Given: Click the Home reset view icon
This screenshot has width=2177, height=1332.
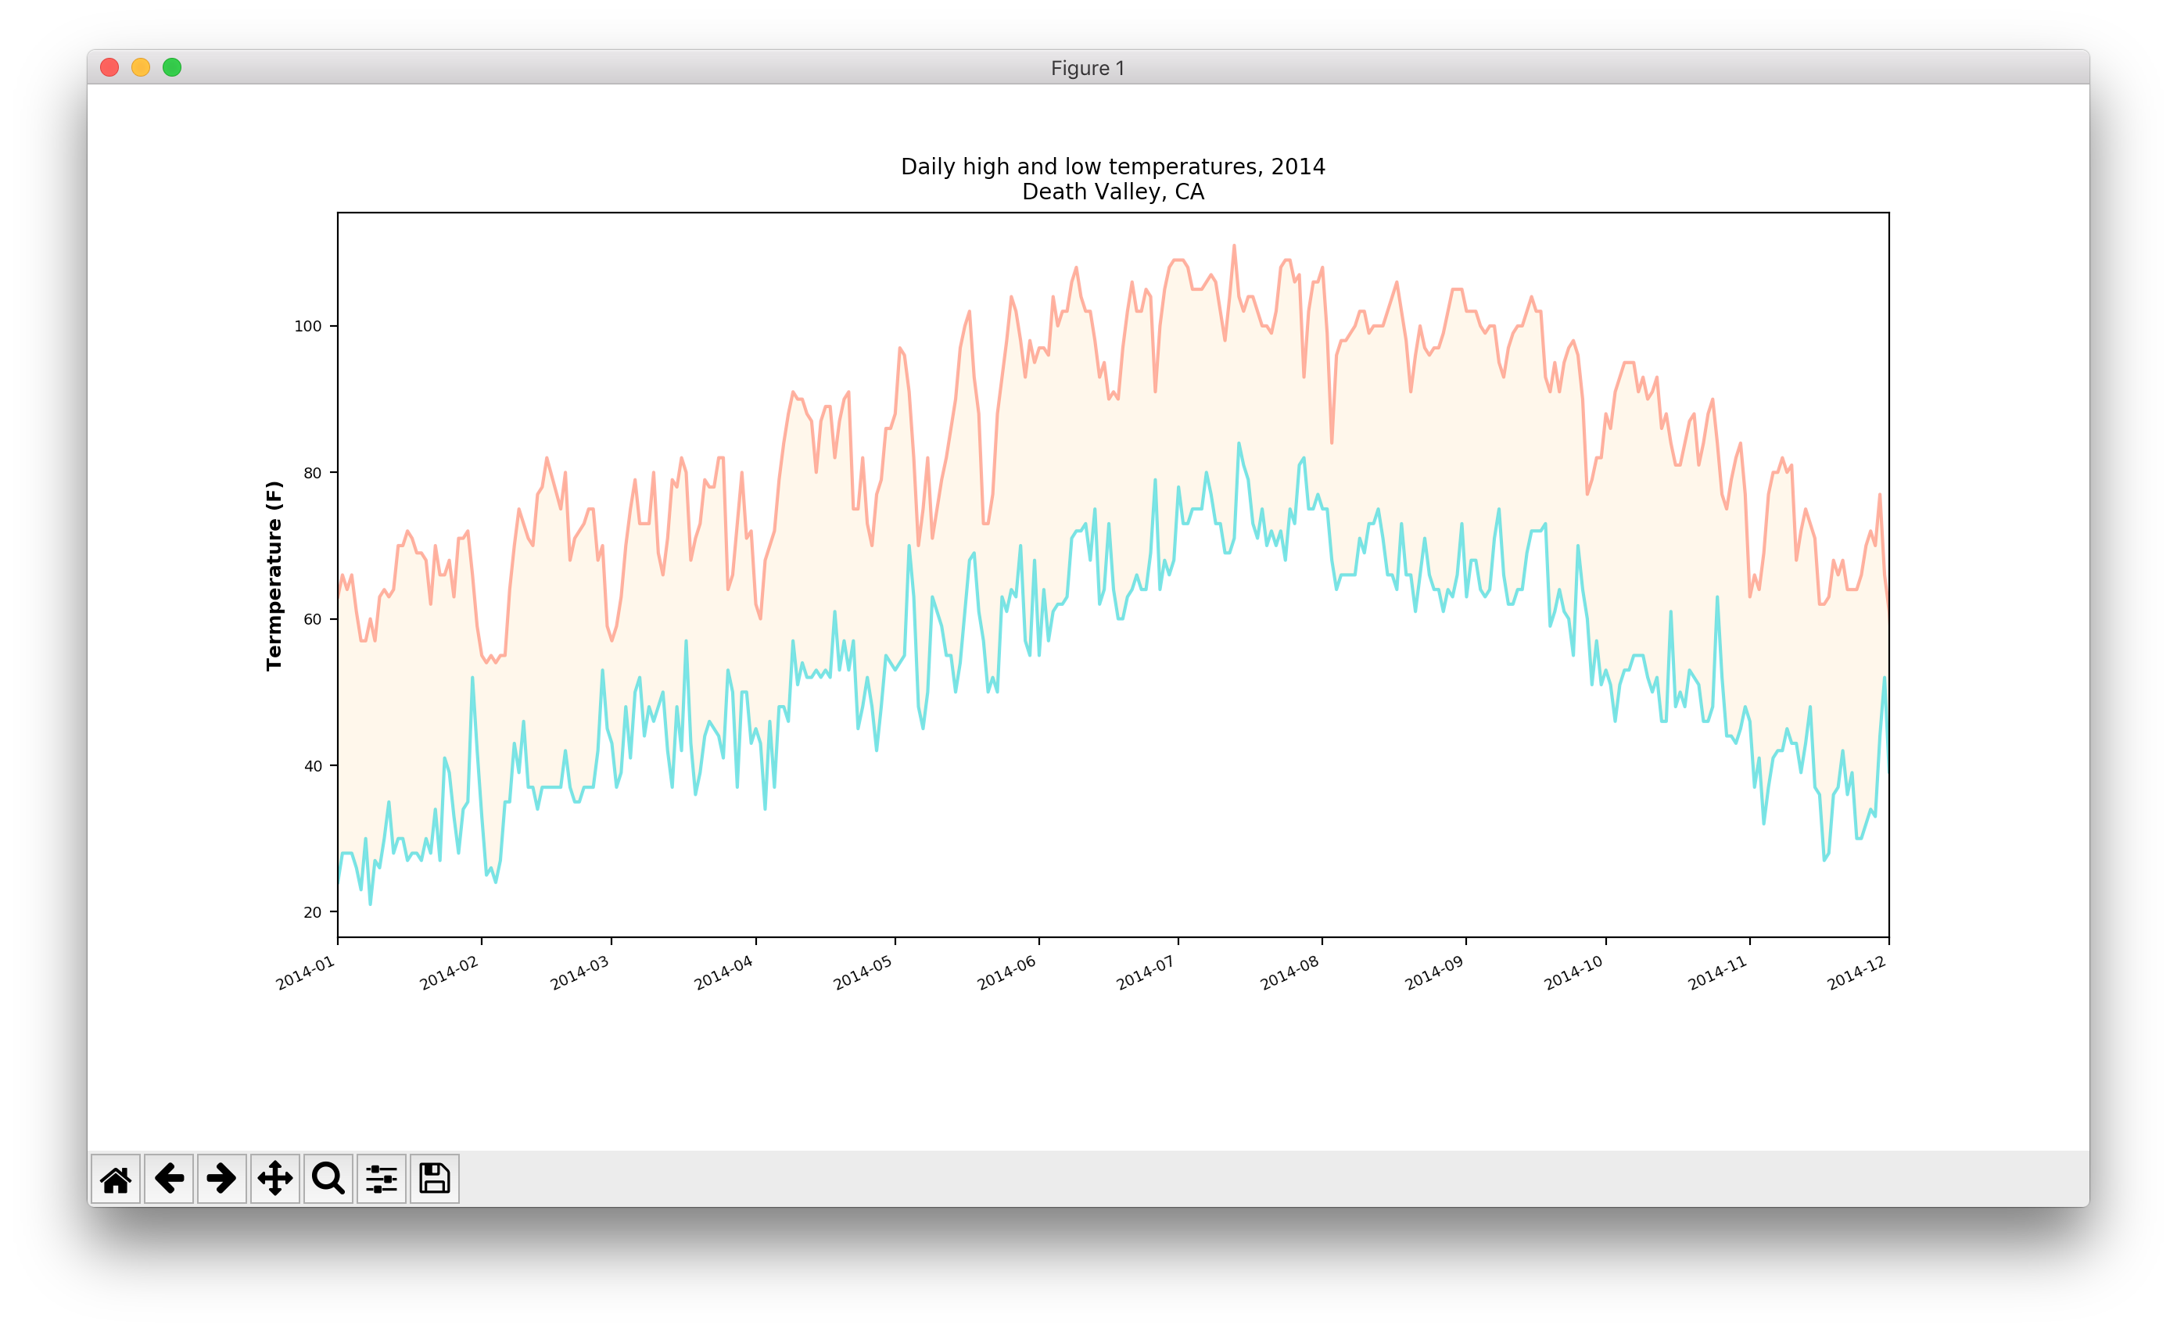Looking at the screenshot, I should tap(116, 1178).
